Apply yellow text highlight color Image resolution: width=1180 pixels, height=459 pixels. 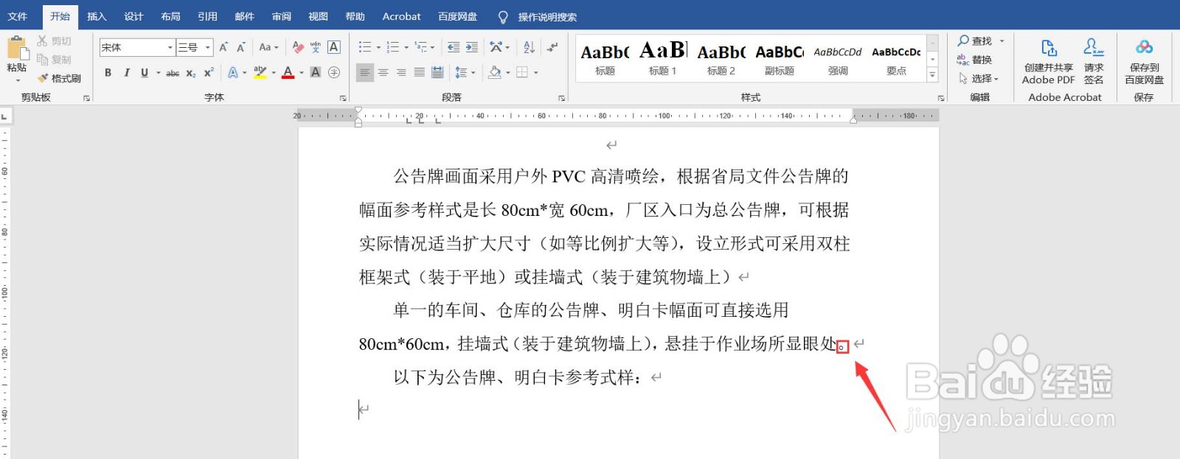[260, 72]
